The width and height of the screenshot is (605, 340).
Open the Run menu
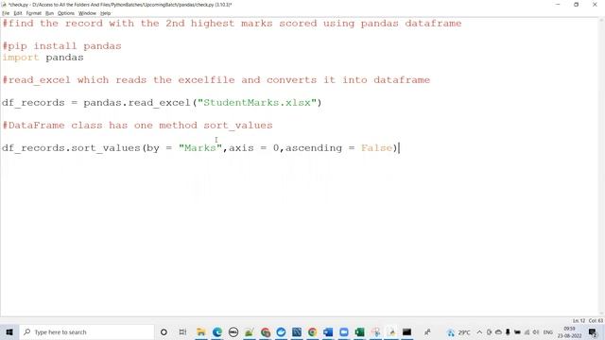(49, 13)
